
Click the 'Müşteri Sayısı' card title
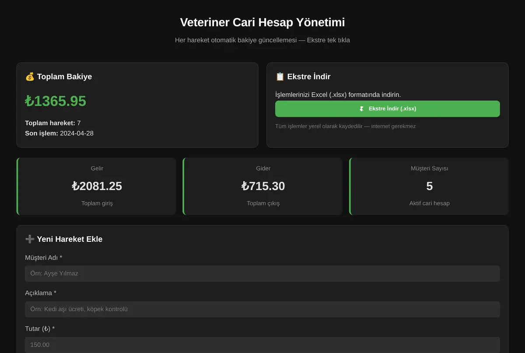[430, 168]
